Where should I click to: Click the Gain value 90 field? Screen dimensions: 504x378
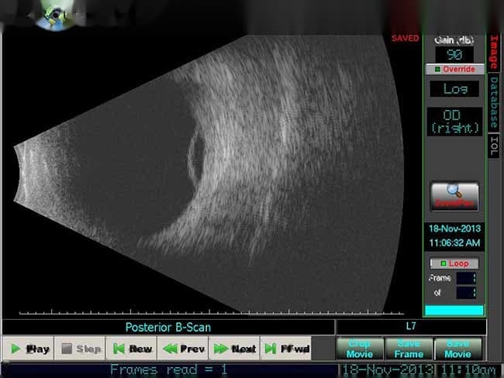[454, 54]
